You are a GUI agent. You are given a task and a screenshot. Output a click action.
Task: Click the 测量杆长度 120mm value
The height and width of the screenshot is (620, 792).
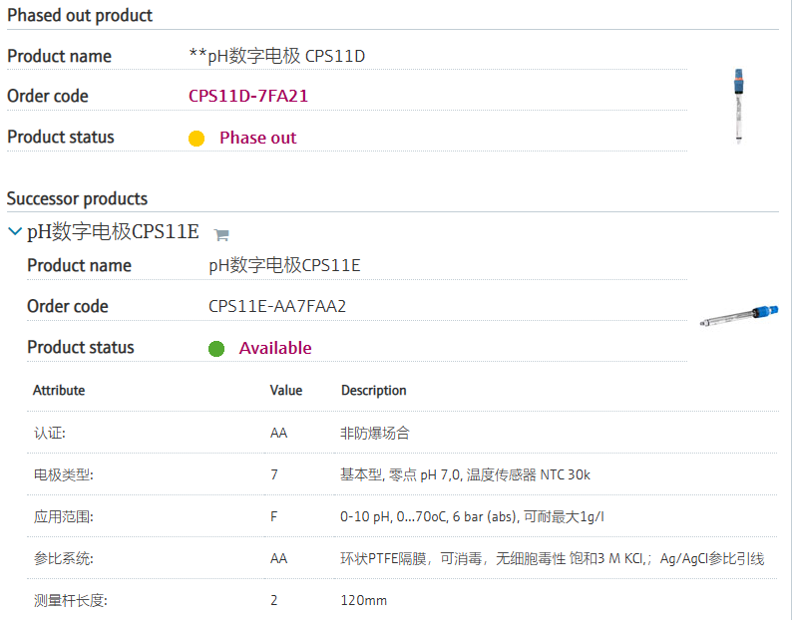(x=364, y=601)
